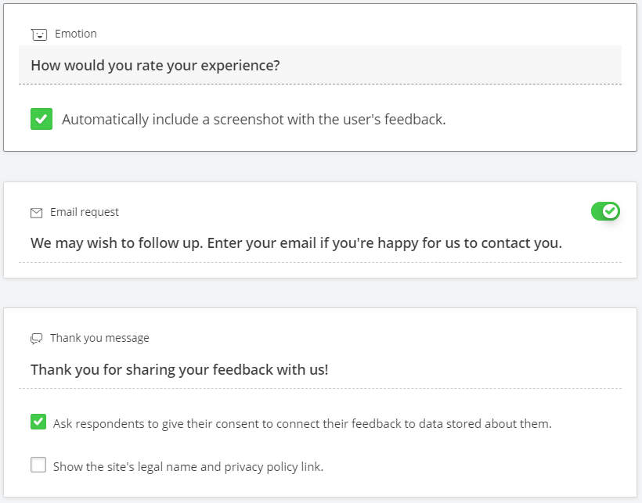Select the Email request settings card
This screenshot has width=642, height=503.
pos(320,230)
